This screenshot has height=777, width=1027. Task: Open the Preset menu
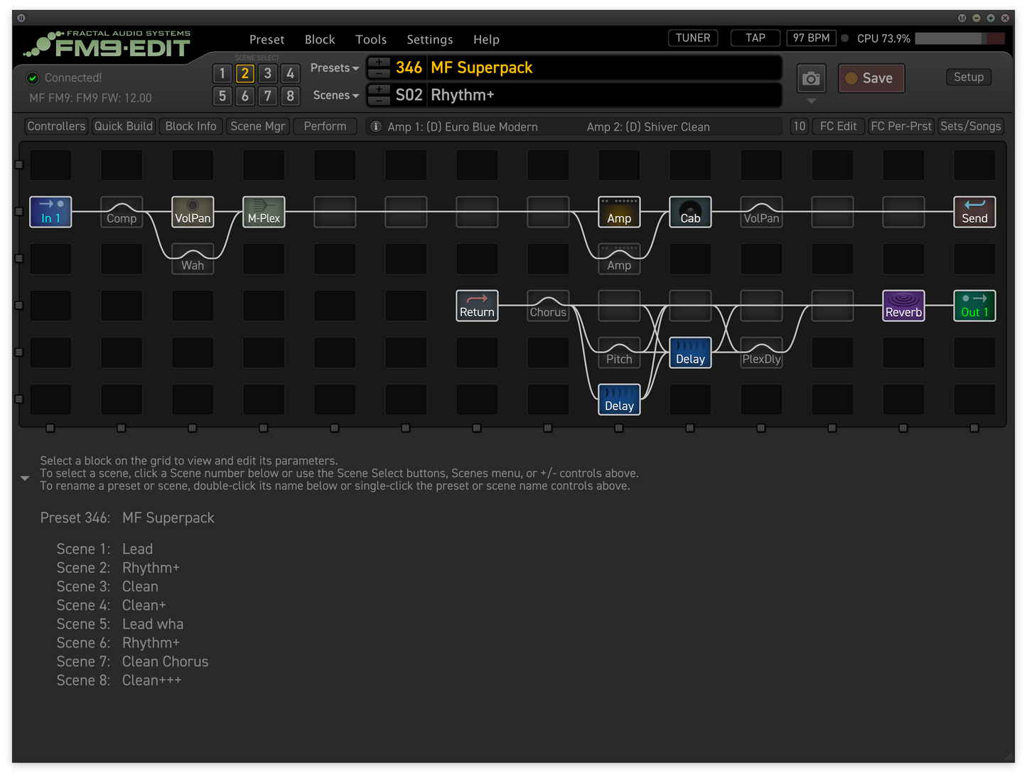(267, 40)
